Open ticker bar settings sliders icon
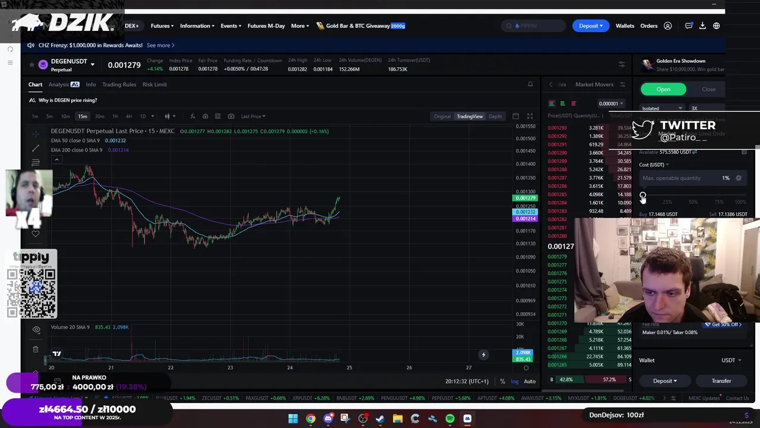Viewport: 760px width, 428px height. [x=622, y=64]
